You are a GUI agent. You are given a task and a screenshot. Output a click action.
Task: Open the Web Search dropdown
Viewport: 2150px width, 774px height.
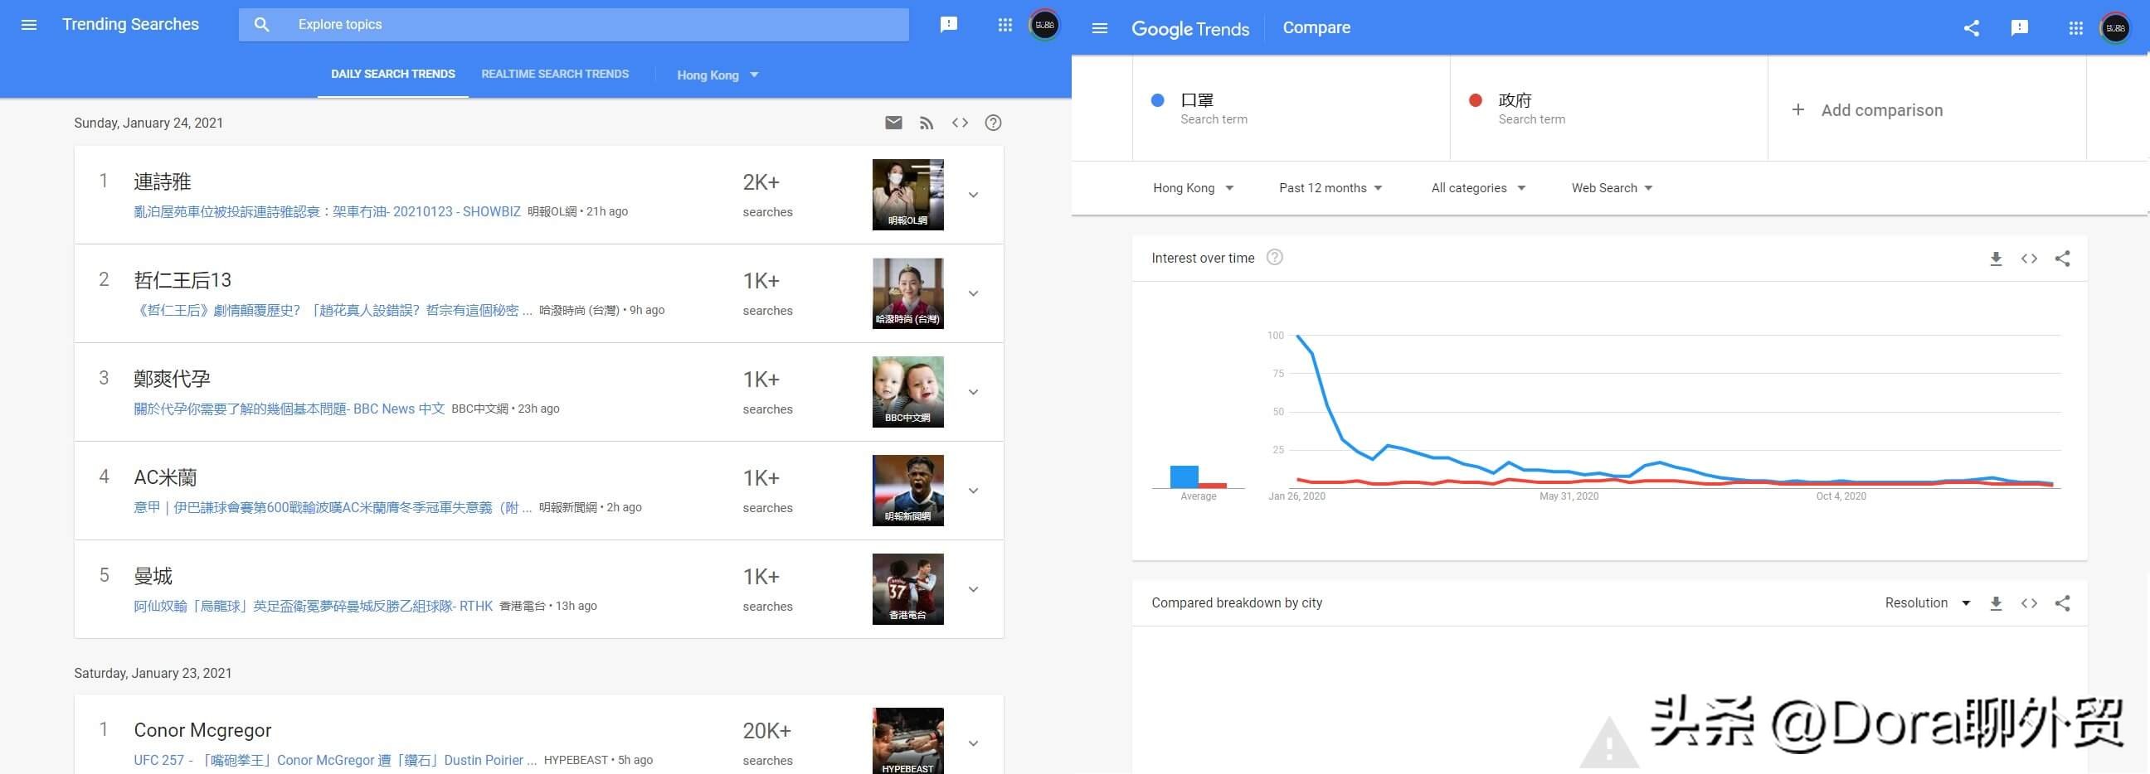coord(1610,187)
